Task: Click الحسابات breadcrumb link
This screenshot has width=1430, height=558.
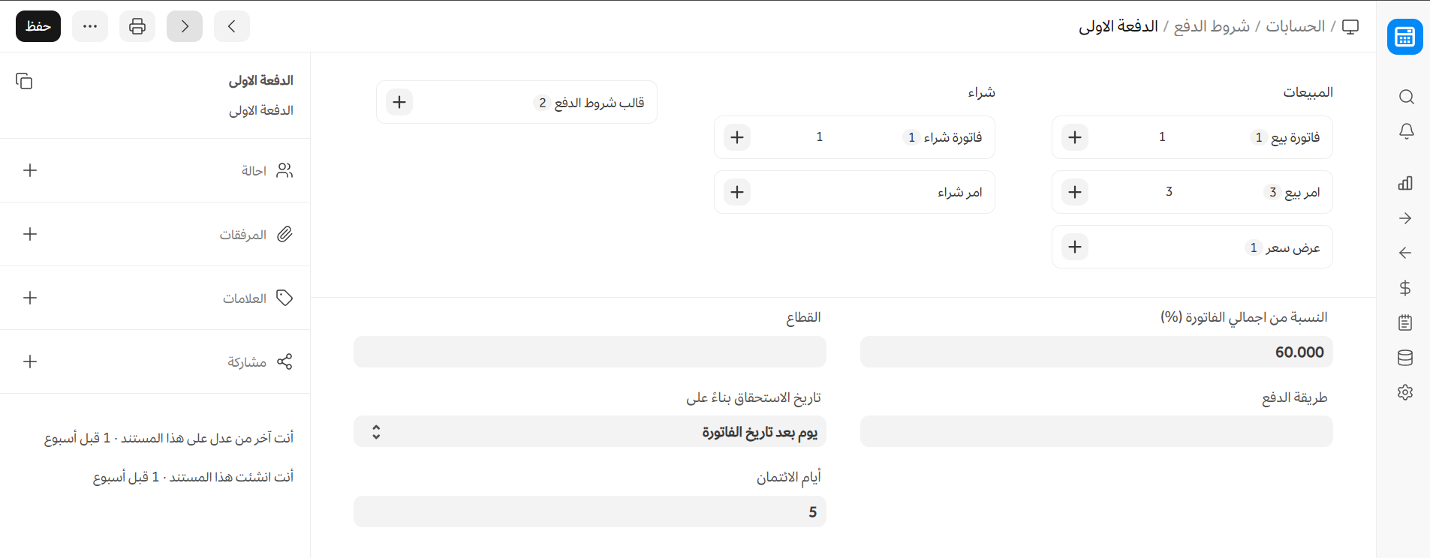Action: [x=1295, y=26]
